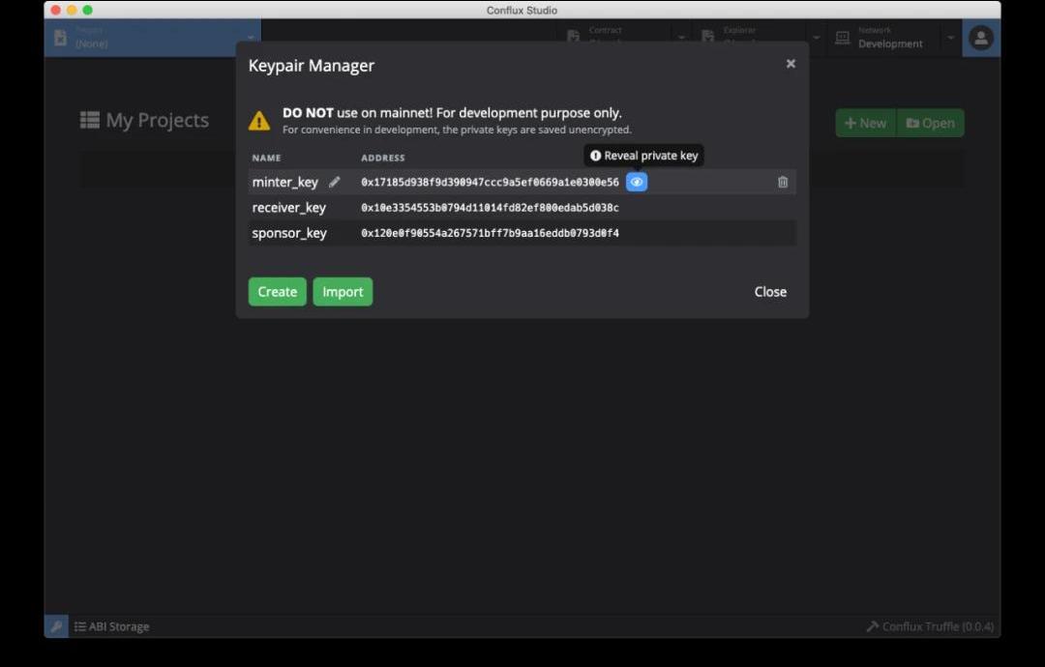Click the New project button
This screenshot has width=1045, height=667.
[866, 123]
